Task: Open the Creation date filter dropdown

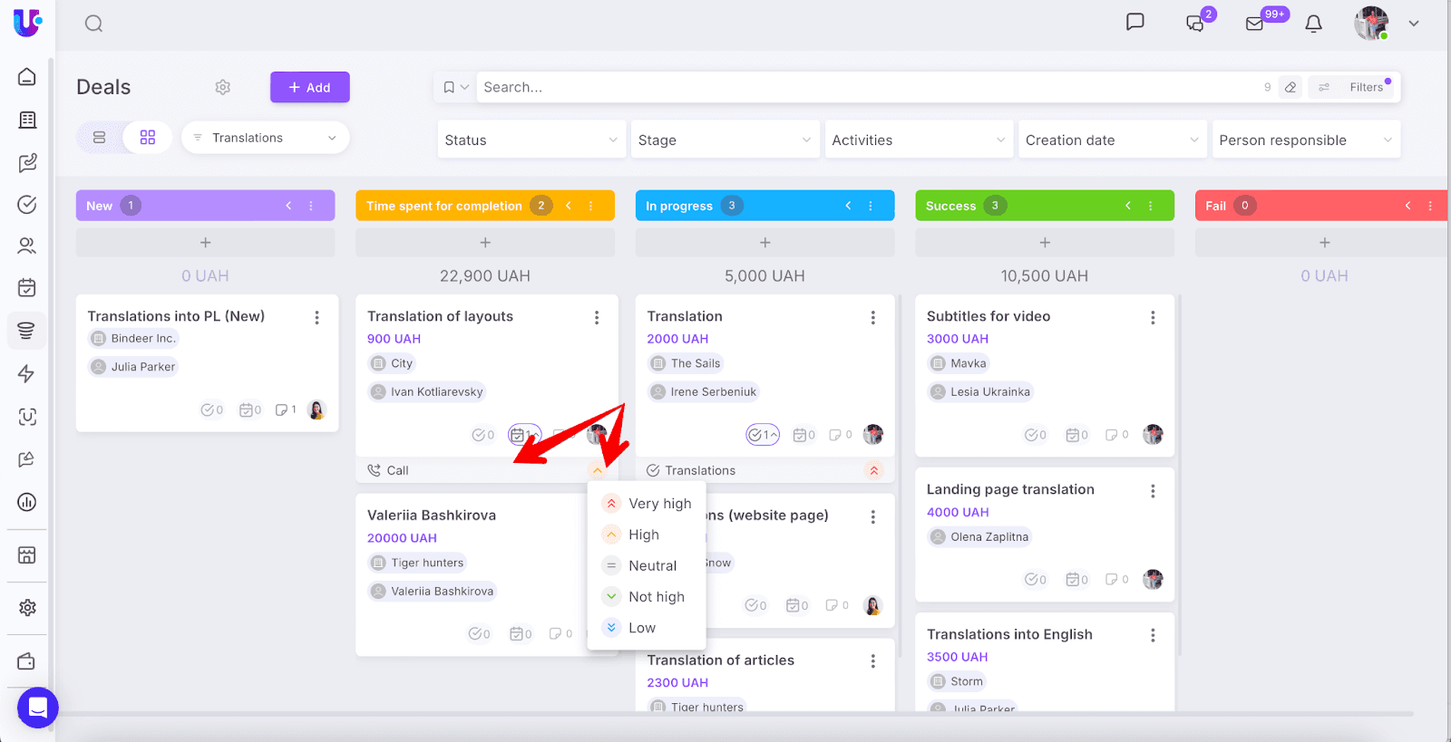Action: click(x=1113, y=140)
